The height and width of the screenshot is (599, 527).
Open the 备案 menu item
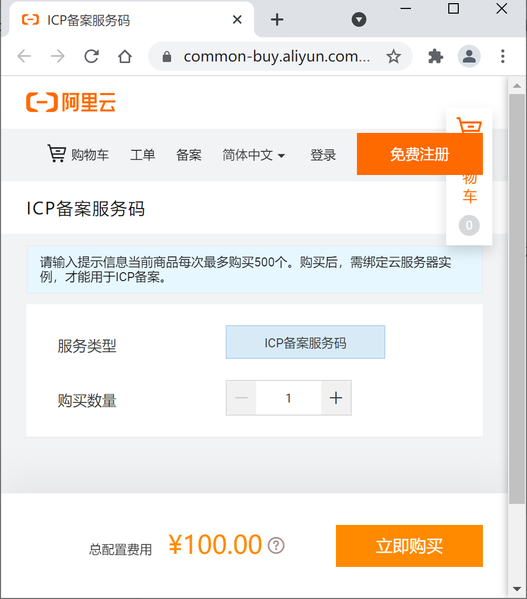189,155
